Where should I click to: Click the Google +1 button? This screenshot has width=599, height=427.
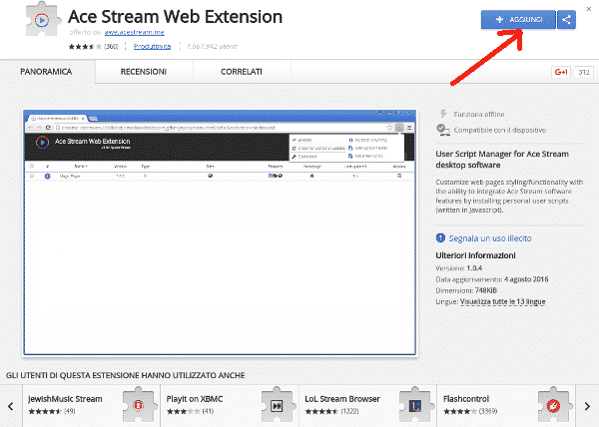pyautogui.click(x=561, y=72)
